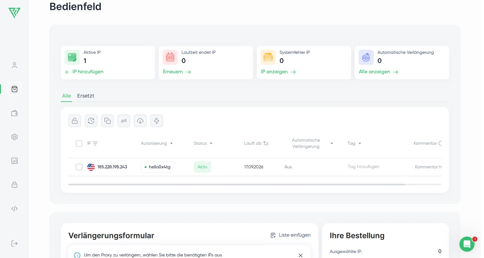The height and width of the screenshot is (258, 484).
Task: Click the Kommentar field in IP row
Action: click(x=428, y=167)
